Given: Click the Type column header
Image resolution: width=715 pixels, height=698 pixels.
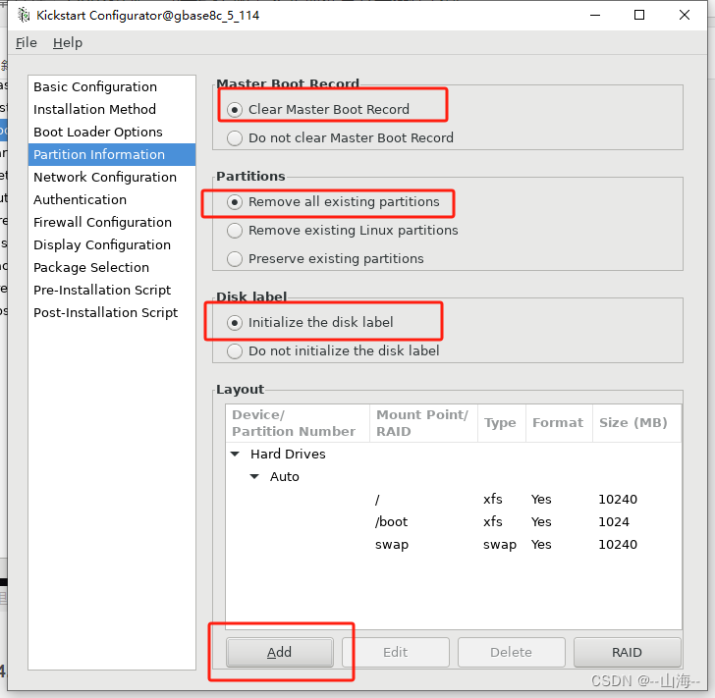Looking at the screenshot, I should click(x=502, y=423).
